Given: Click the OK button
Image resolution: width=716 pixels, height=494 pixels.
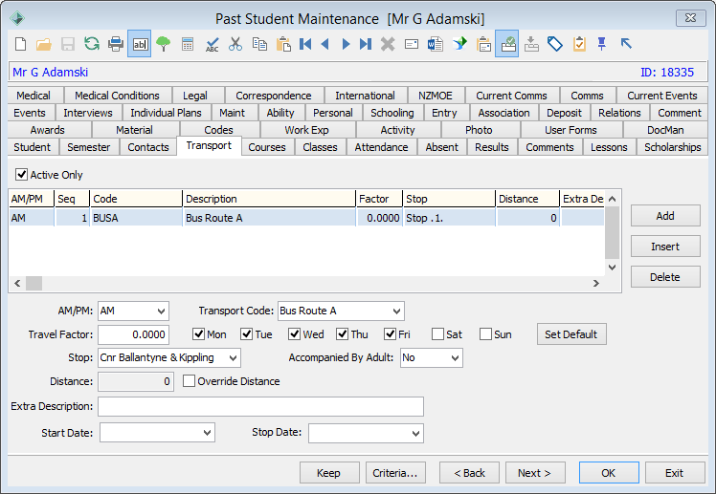Looking at the screenshot, I should click(x=609, y=473).
